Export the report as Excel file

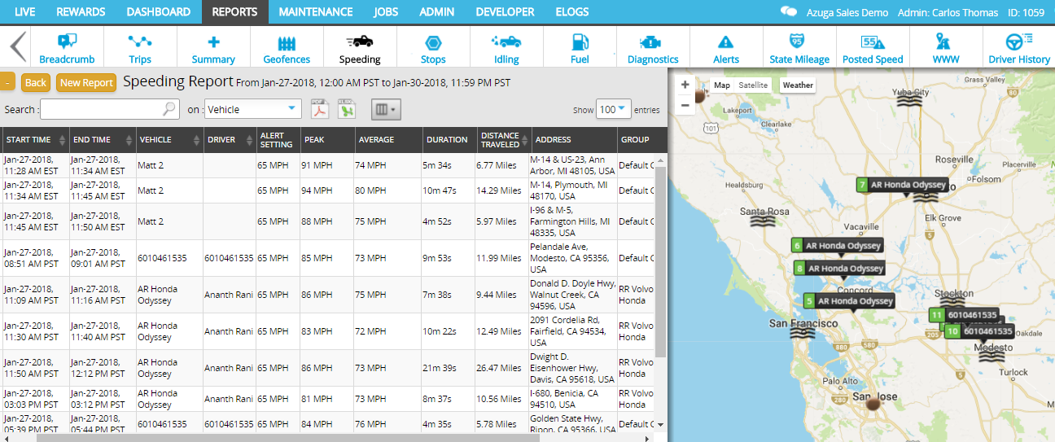pos(347,109)
